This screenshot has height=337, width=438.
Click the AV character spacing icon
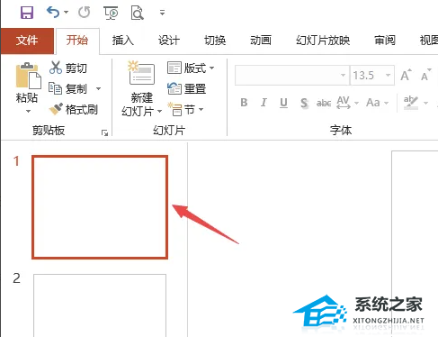[344, 103]
